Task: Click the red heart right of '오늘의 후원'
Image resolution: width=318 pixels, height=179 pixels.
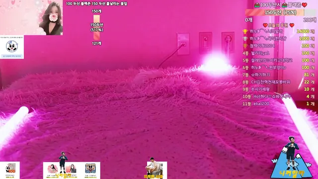Action: click(292, 25)
